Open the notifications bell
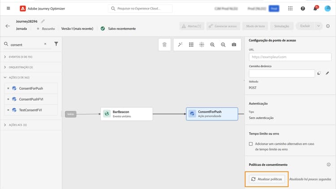This screenshot has height=189, width=336. click(x=315, y=9)
